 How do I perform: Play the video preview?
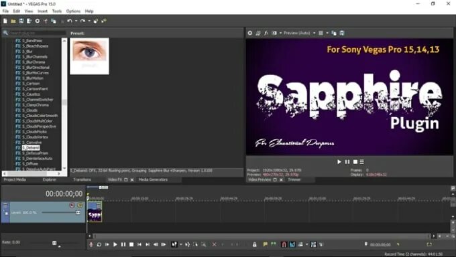339,162
